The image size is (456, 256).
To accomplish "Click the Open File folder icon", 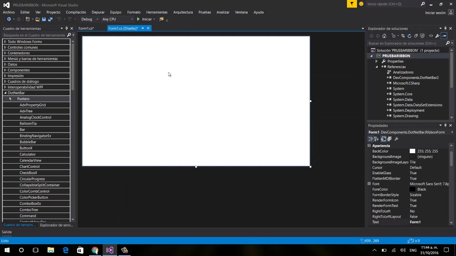I will [37, 19].
